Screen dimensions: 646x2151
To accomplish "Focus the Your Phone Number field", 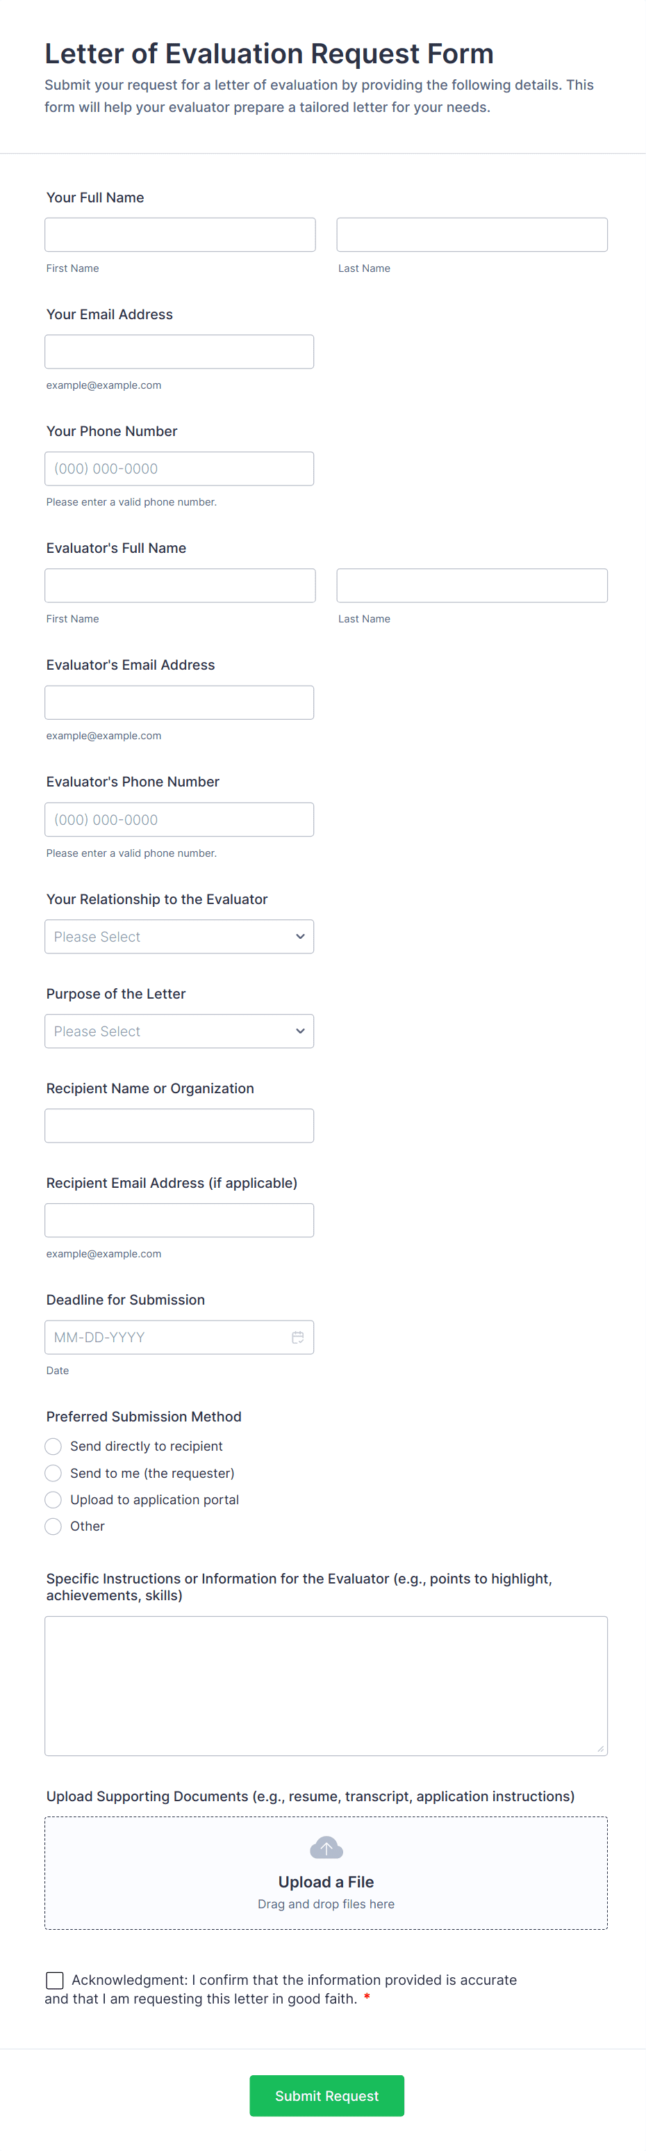I will (x=179, y=469).
